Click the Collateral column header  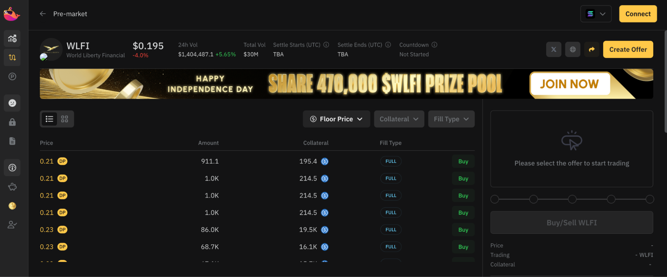click(x=316, y=143)
